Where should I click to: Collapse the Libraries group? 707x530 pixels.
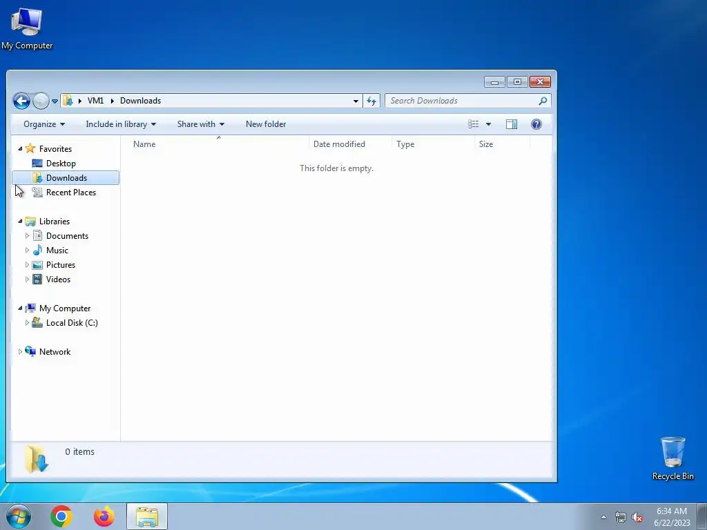click(x=20, y=222)
